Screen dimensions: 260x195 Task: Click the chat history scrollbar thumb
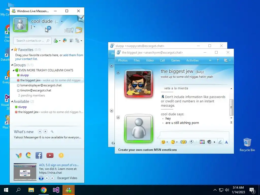231,107
